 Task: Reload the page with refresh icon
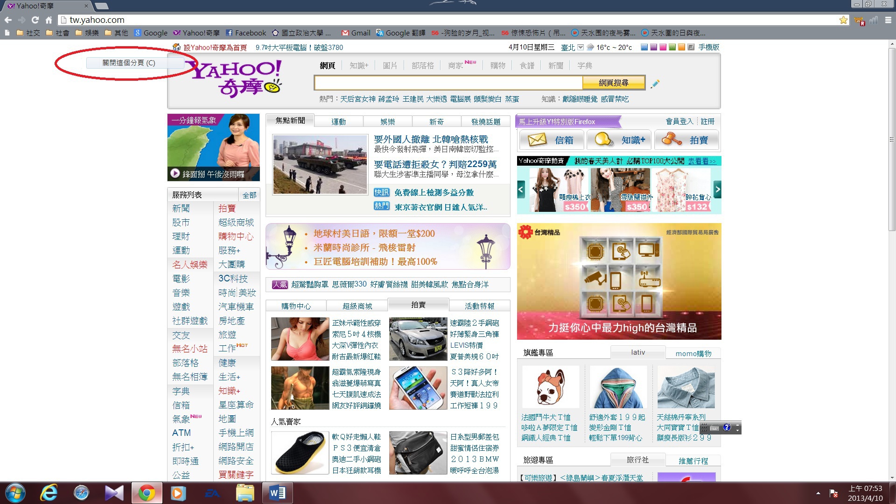point(35,20)
